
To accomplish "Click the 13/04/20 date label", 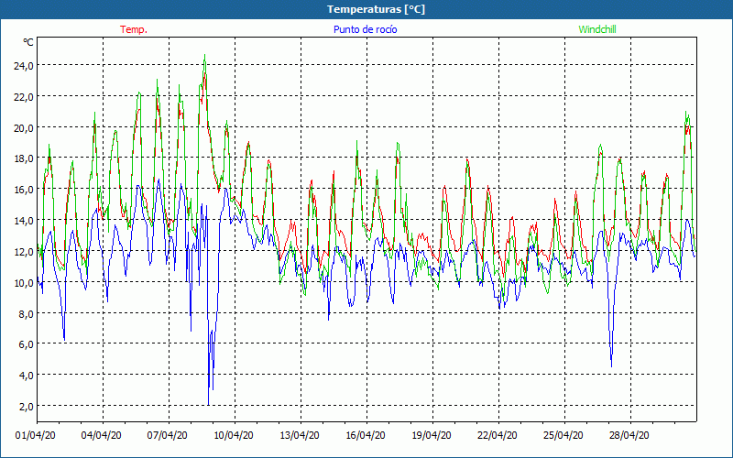I will 300,435.
